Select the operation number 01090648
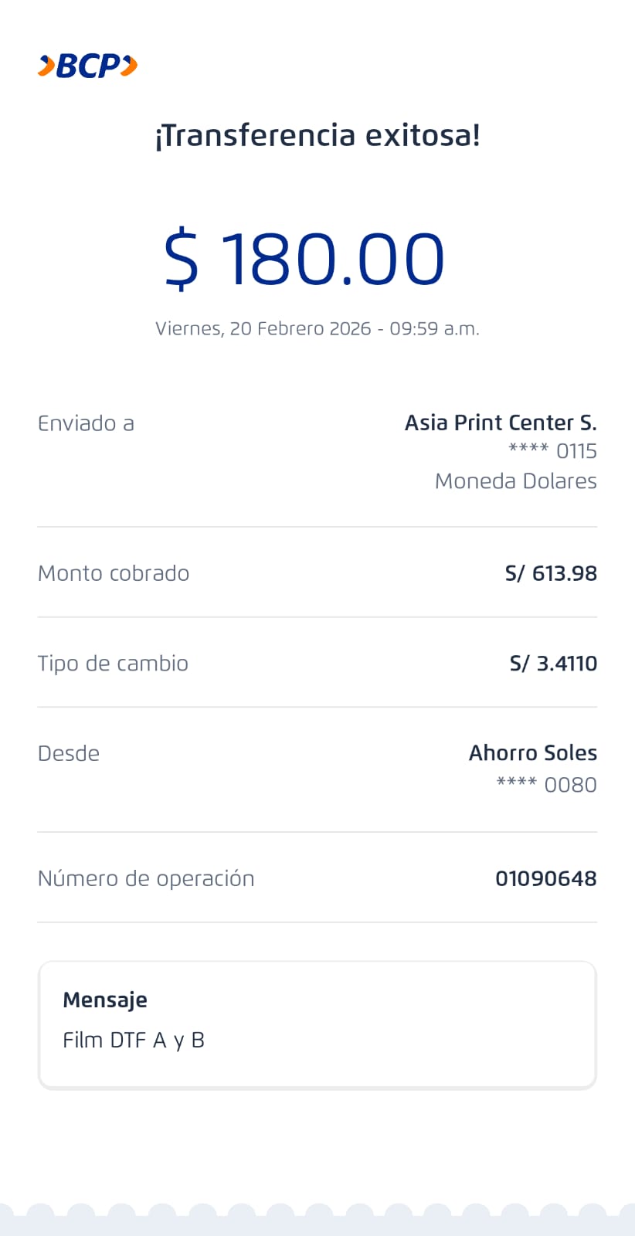Image resolution: width=635 pixels, height=1236 pixels. tap(546, 878)
